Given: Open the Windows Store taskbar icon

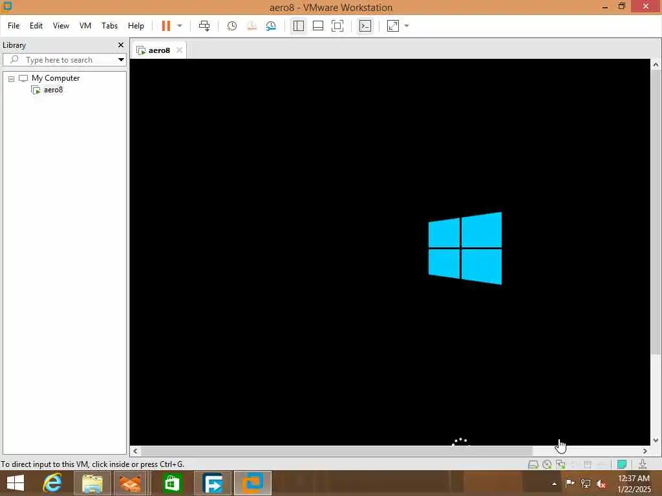Looking at the screenshot, I should tap(172, 483).
